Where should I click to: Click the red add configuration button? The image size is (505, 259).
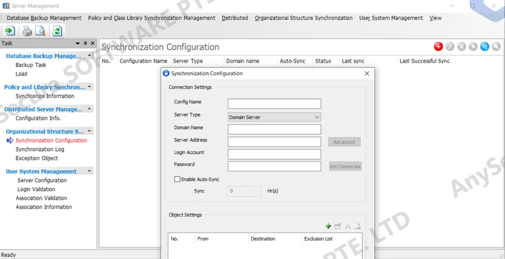[438, 47]
